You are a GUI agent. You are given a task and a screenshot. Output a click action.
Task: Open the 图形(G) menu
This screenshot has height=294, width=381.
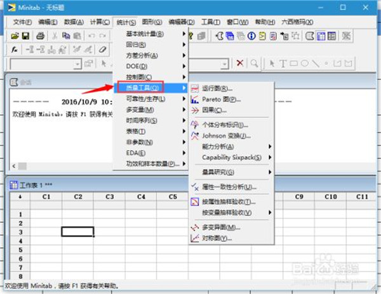pyautogui.click(x=152, y=22)
